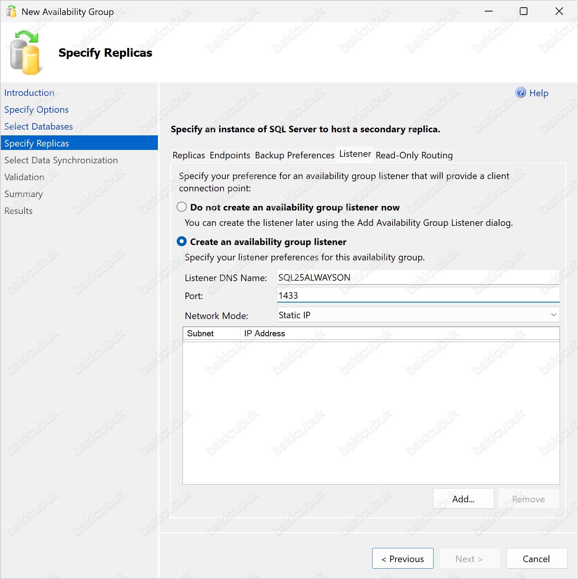578x579 pixels.
Task: Open the Backup Preferences tab
Action: point(294,155)
